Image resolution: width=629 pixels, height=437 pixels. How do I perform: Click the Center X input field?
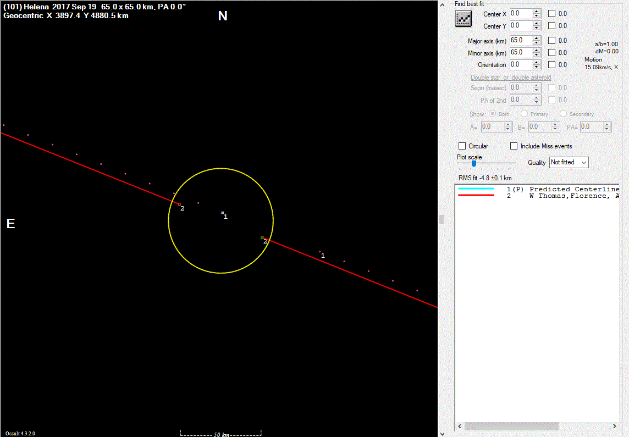click(x=521, y=14)
